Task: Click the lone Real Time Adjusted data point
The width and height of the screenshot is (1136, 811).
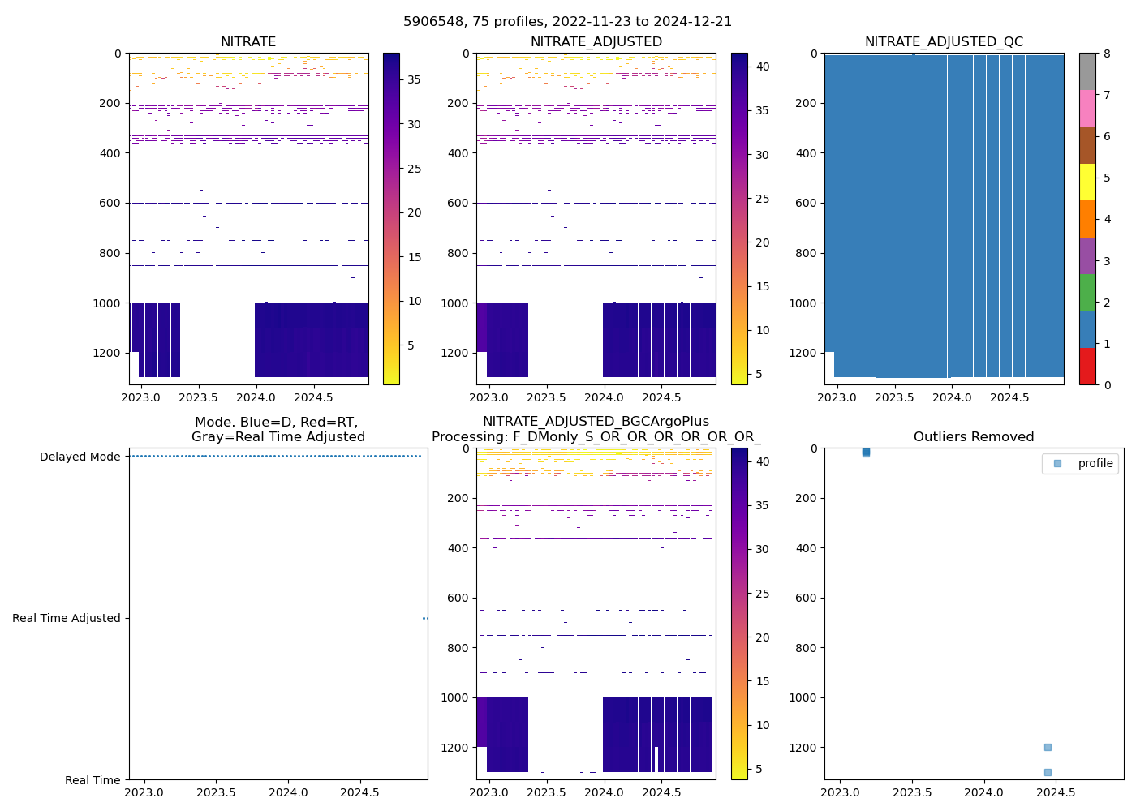Action: (x=424, y=618)
